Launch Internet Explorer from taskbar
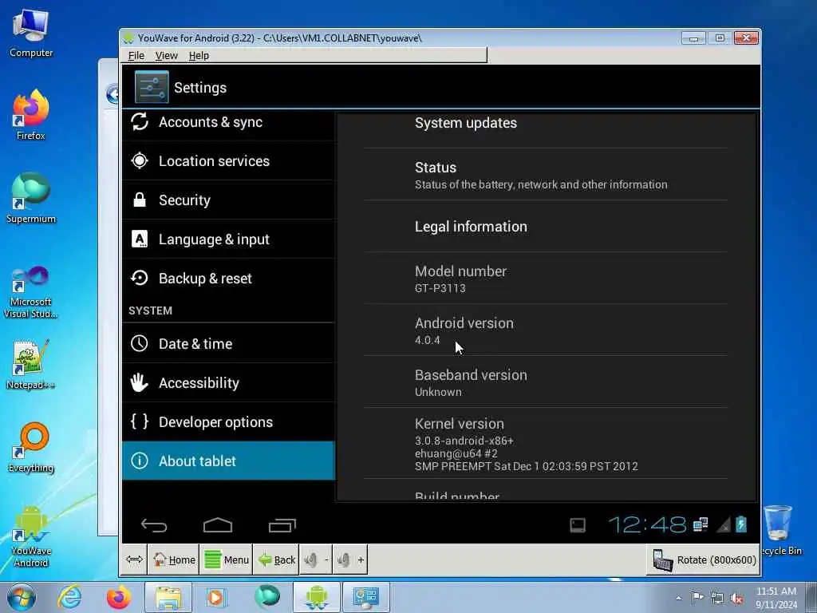 tap(69, 597)
